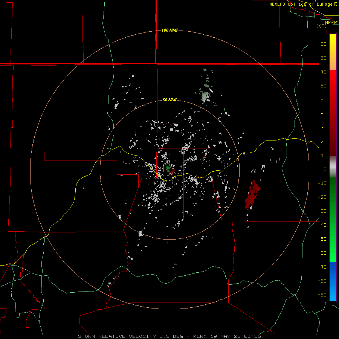Click the 20 value on the color scale
The height and width of the screenshot is (339, 339).
point(324,142)
